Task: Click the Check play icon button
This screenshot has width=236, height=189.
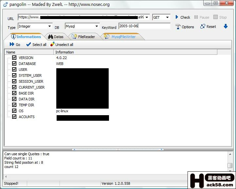Action: click(x=177, y=17)
